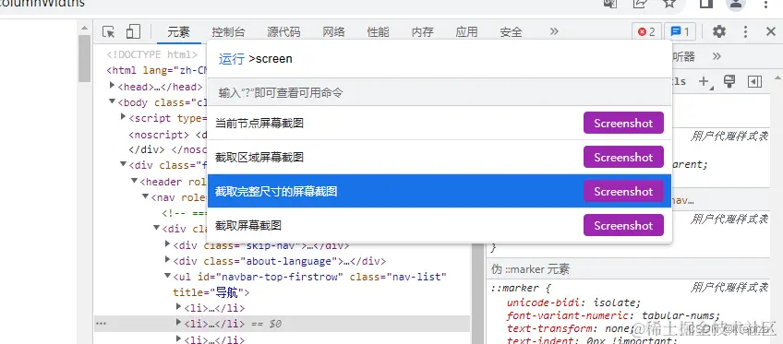Click the unicode-bidi: isolate style property

tap(573, 302)
